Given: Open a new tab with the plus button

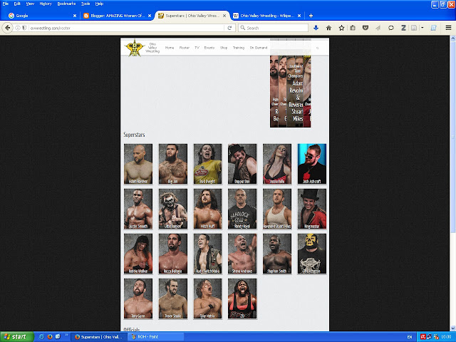Looking at the screenshot, I should coord(311,16).
